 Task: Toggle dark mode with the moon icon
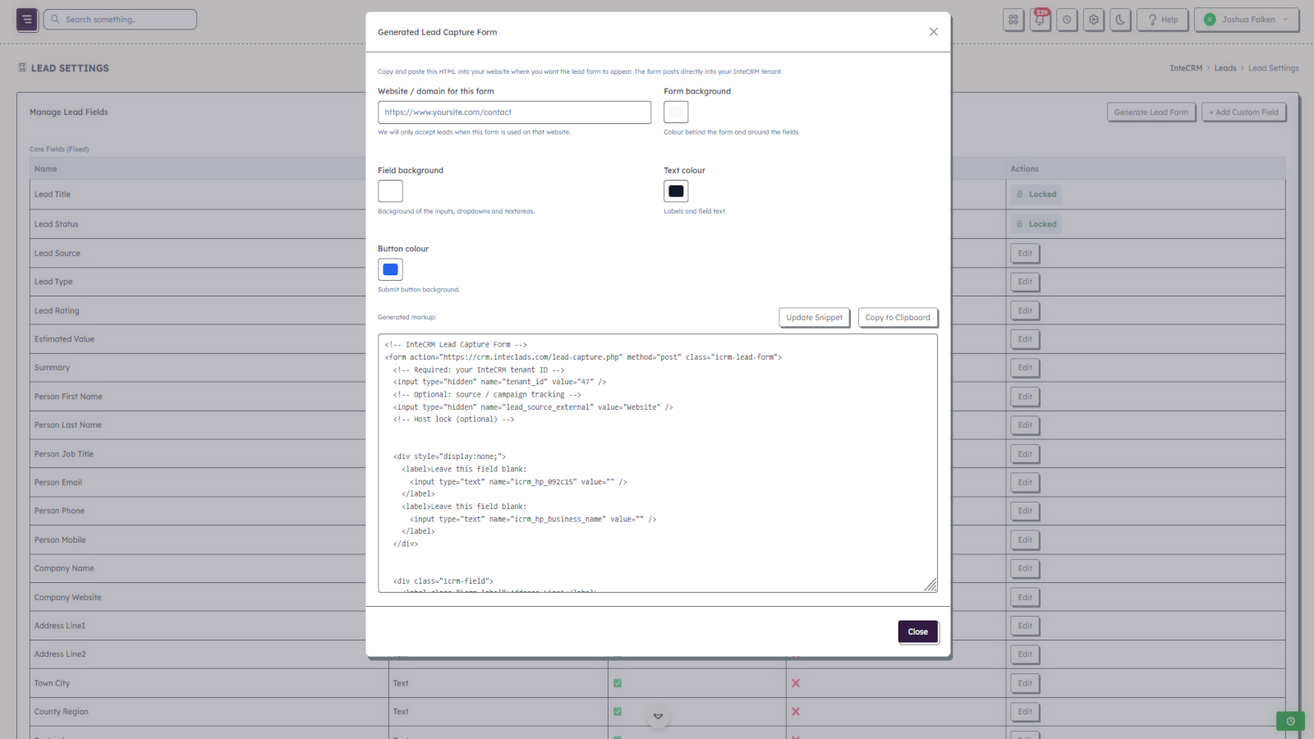coord(1120,19)
